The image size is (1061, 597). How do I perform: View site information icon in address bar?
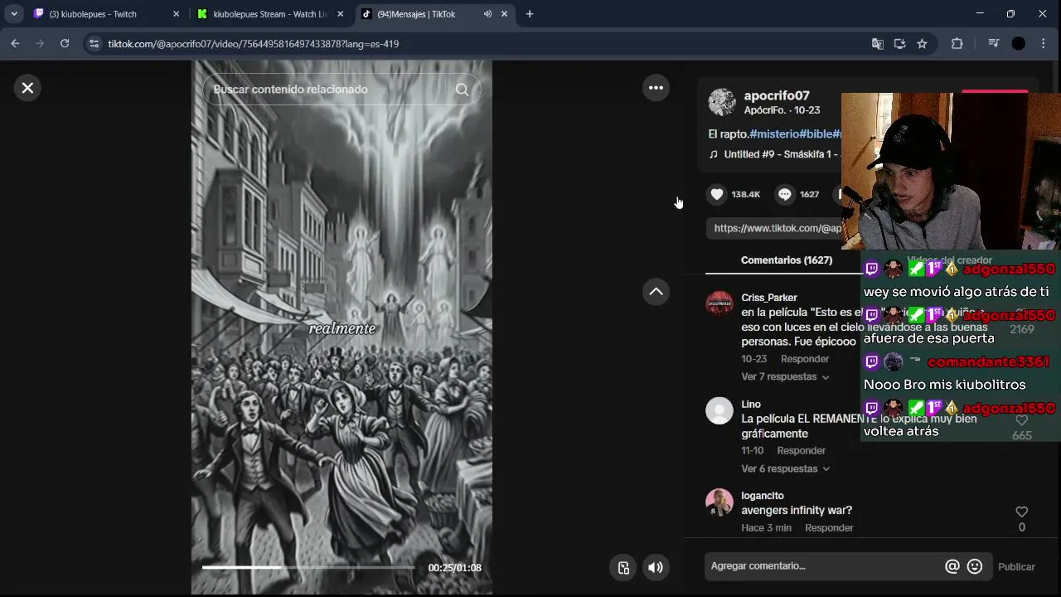pos(94,44)
